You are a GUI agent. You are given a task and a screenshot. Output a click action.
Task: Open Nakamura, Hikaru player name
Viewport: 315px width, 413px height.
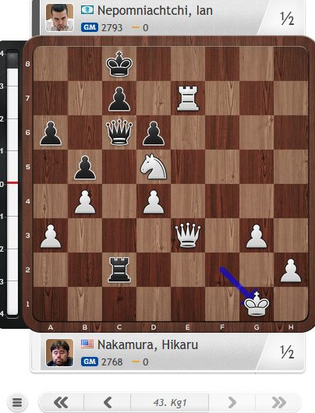coord(147,344)
